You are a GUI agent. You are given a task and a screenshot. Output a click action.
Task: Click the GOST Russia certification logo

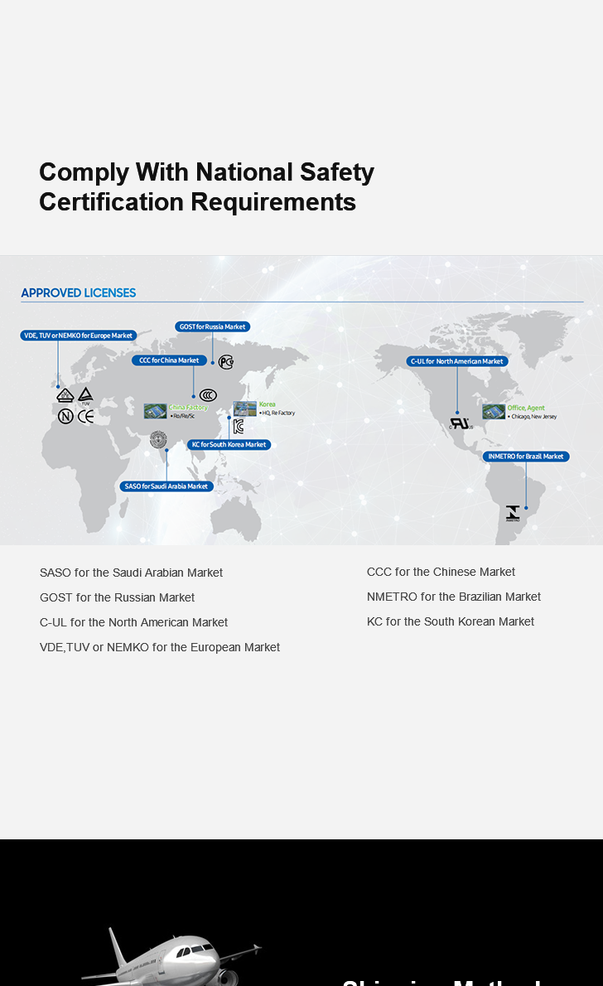pos(226,361)
